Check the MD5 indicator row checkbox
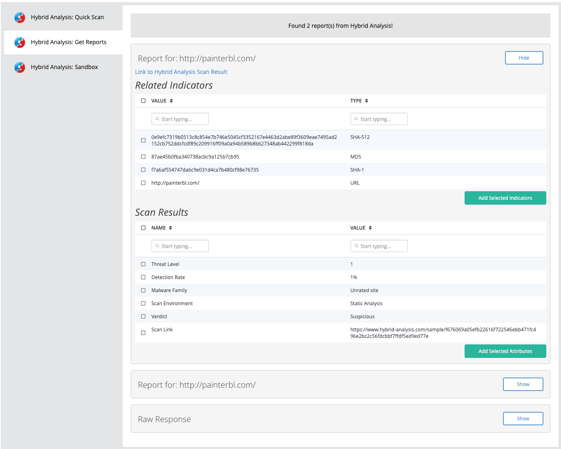The height and width of the screenshot is (449, 561). (143, 157)
